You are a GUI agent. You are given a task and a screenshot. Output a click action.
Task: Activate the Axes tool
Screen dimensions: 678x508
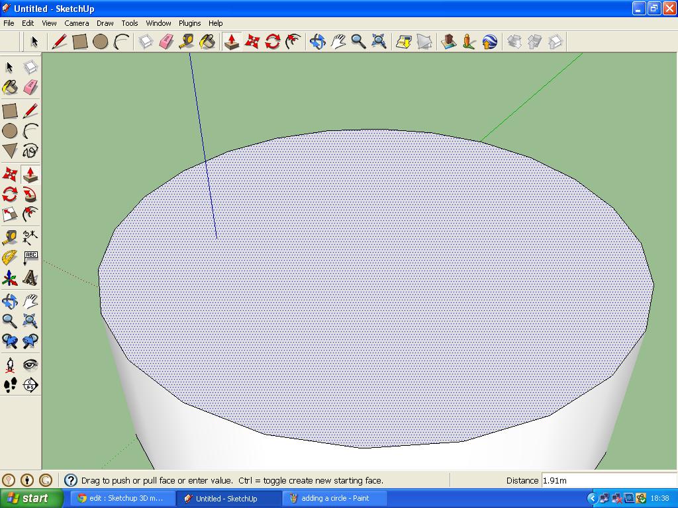[10, 278]
